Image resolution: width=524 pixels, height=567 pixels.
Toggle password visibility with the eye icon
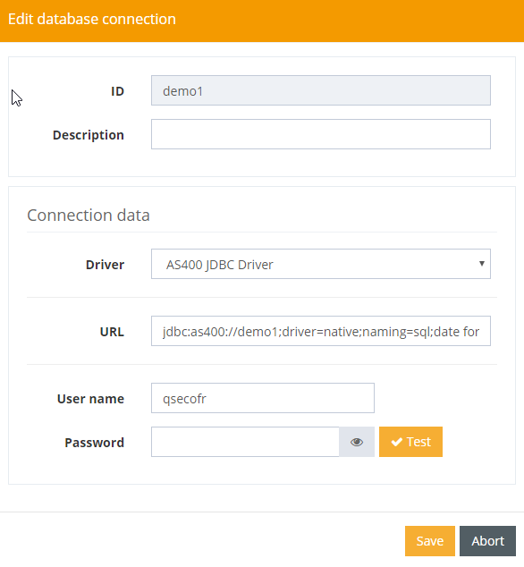[357, 442]
